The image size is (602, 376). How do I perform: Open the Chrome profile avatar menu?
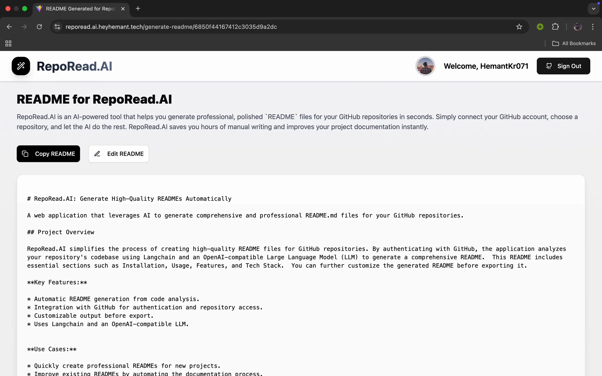point(578,27)
